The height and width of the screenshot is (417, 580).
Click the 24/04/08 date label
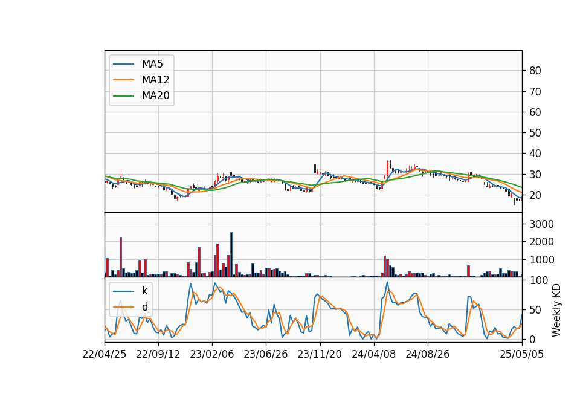(x=373, y=354)
